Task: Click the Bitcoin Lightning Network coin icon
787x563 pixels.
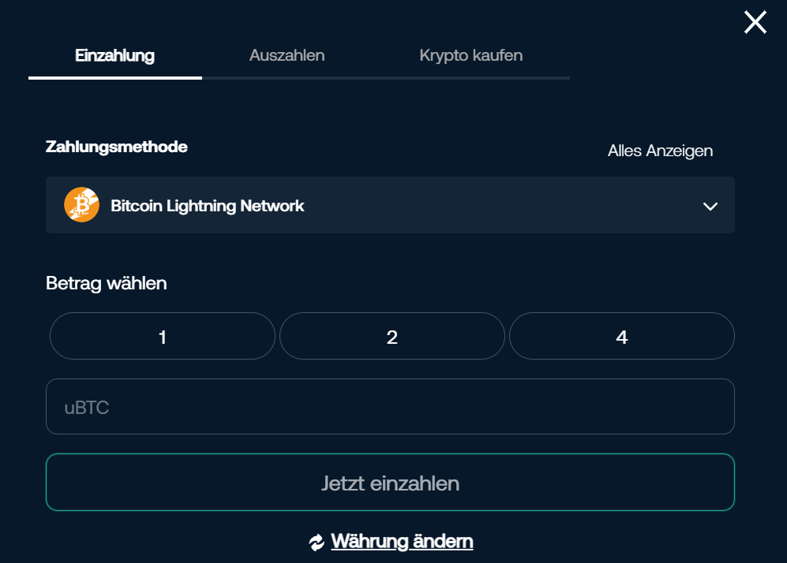Action: click(x=81, y=205)
